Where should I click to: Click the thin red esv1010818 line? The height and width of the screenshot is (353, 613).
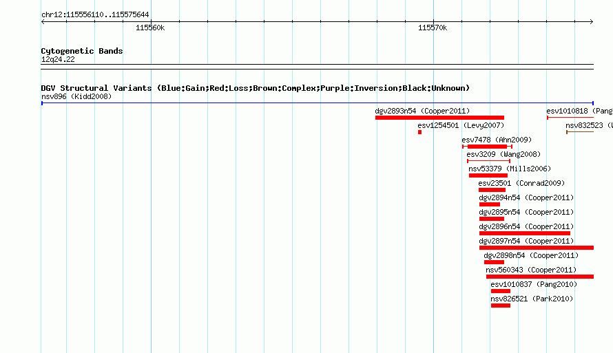570,118
